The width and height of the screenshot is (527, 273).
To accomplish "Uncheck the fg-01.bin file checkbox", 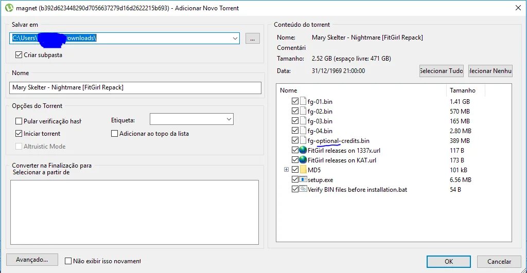I will [x=295, y=101].
